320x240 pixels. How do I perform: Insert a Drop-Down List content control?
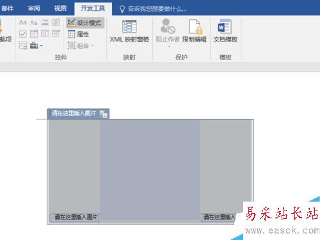pyautogui.click(x=45, y=33)
